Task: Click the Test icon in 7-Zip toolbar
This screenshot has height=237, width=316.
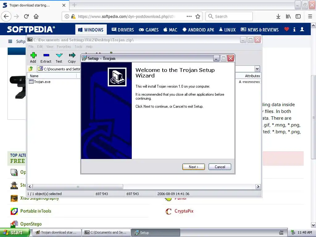Action: tap(59, 58)
